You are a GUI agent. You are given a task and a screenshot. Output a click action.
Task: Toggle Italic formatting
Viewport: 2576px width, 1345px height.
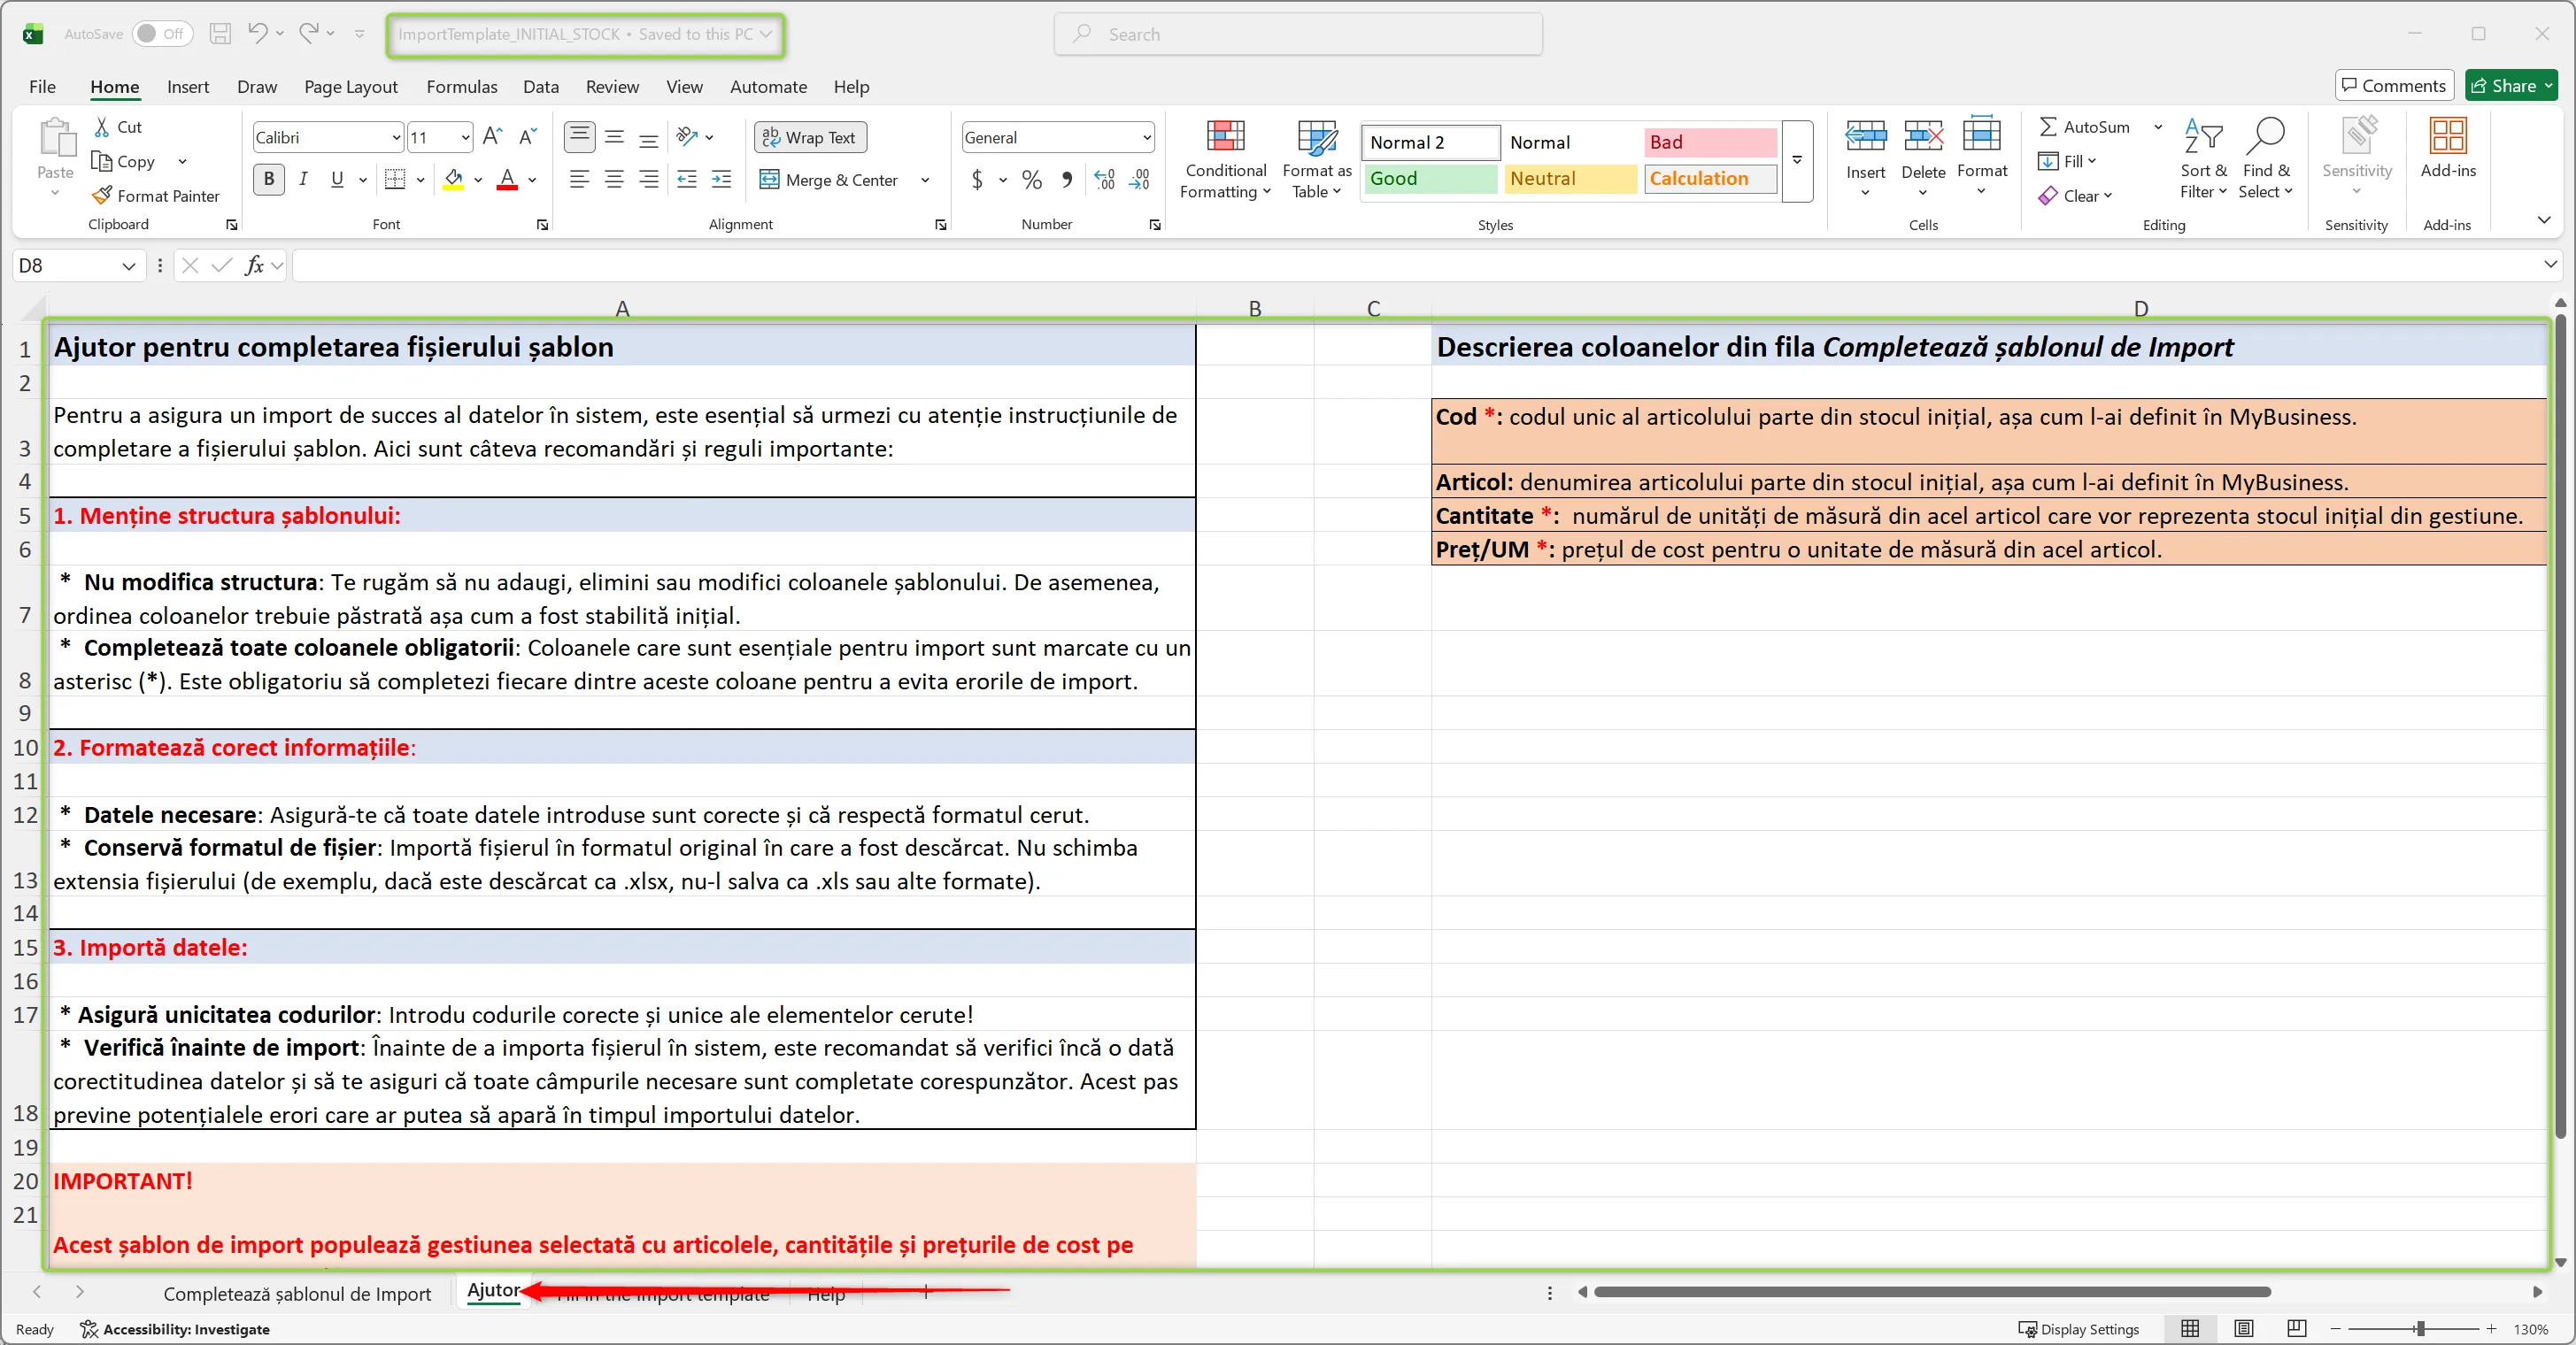303,180
